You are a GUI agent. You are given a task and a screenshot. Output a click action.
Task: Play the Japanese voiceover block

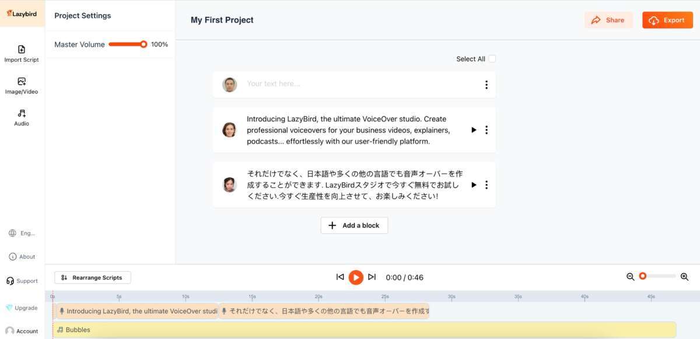(x=474, y=185)
